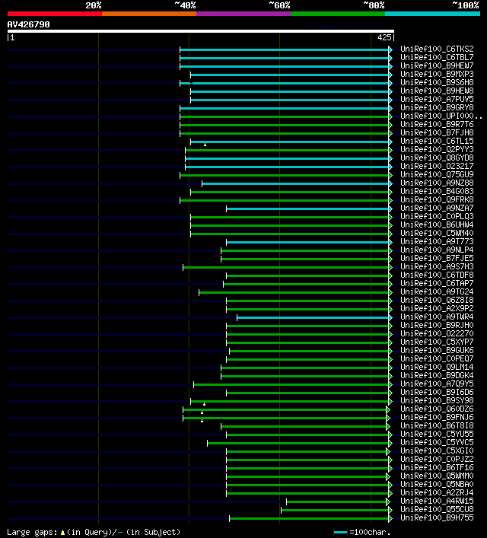
Task: Click the green ~80% identity legend segment
Action: tap(338, 14)
